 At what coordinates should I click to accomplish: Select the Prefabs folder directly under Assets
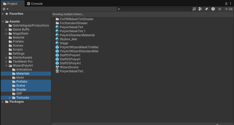coord(18,42)
